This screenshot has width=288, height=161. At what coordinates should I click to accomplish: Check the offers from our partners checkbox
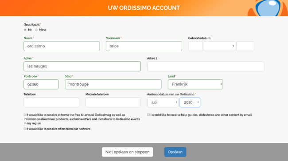point(25,129)
